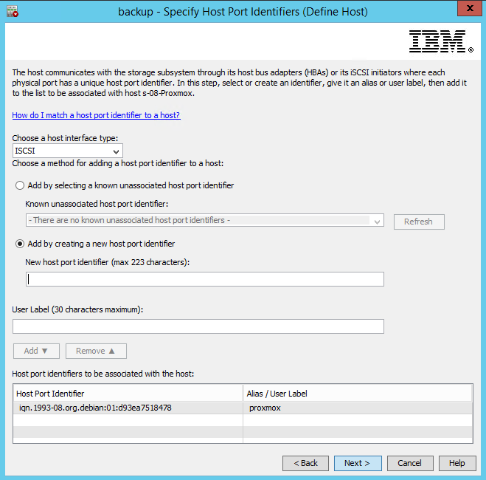The image size is (486, 480).
Task: Click the Refresh button
Action: pos(418,222)
